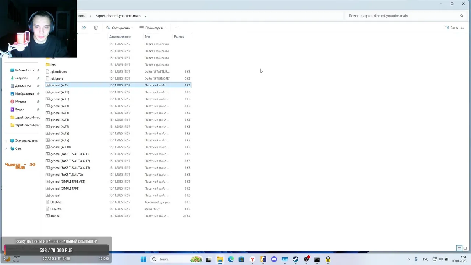
Task: Open Microsoft Store from taskbar
Action: [241, 259]
